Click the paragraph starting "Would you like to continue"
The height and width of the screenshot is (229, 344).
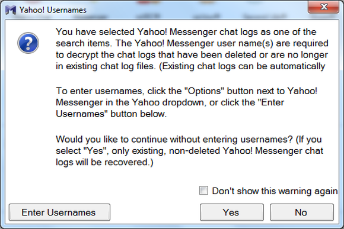(190, 151)
